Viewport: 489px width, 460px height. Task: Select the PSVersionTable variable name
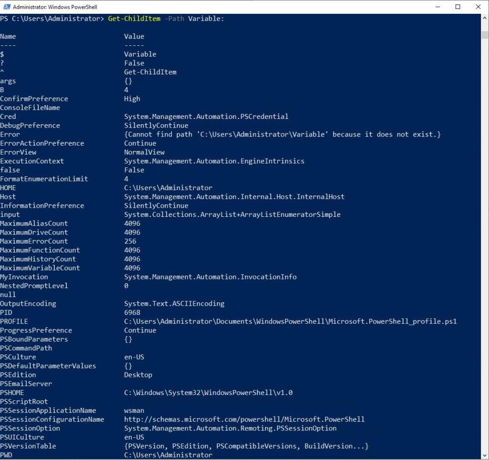click(28, 446)
